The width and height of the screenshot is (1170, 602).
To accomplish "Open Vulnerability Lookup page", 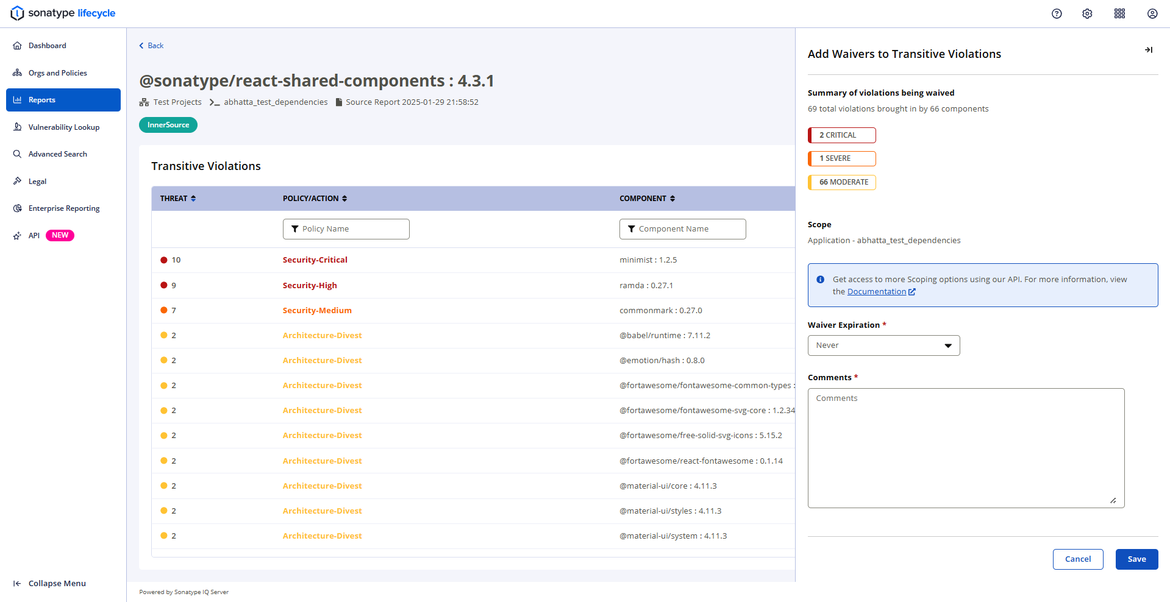I will (x=63, y=127).
